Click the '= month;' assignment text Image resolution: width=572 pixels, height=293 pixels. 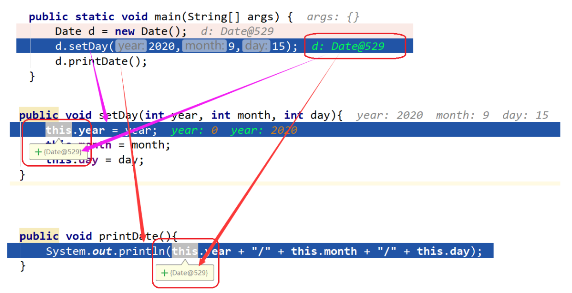[x=145, y=145]
